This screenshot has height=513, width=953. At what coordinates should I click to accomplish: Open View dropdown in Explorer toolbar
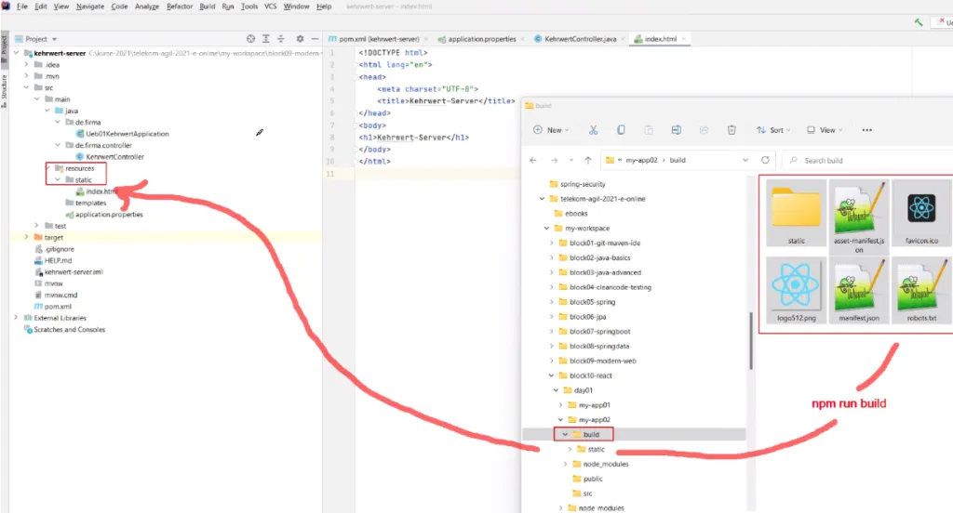(825, 130)
